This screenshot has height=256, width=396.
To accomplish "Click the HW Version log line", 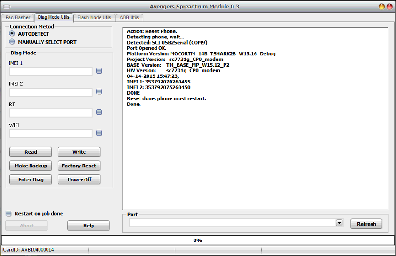I will pyautogui.click(x=173, y=70).
